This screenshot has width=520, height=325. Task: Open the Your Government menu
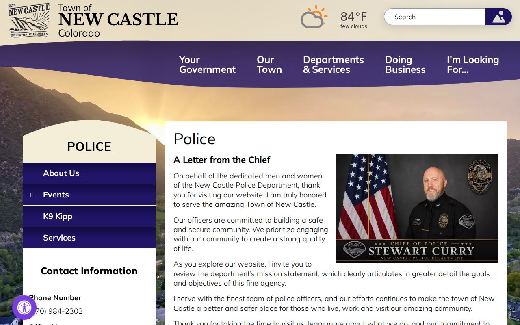(x=207, y=65)
